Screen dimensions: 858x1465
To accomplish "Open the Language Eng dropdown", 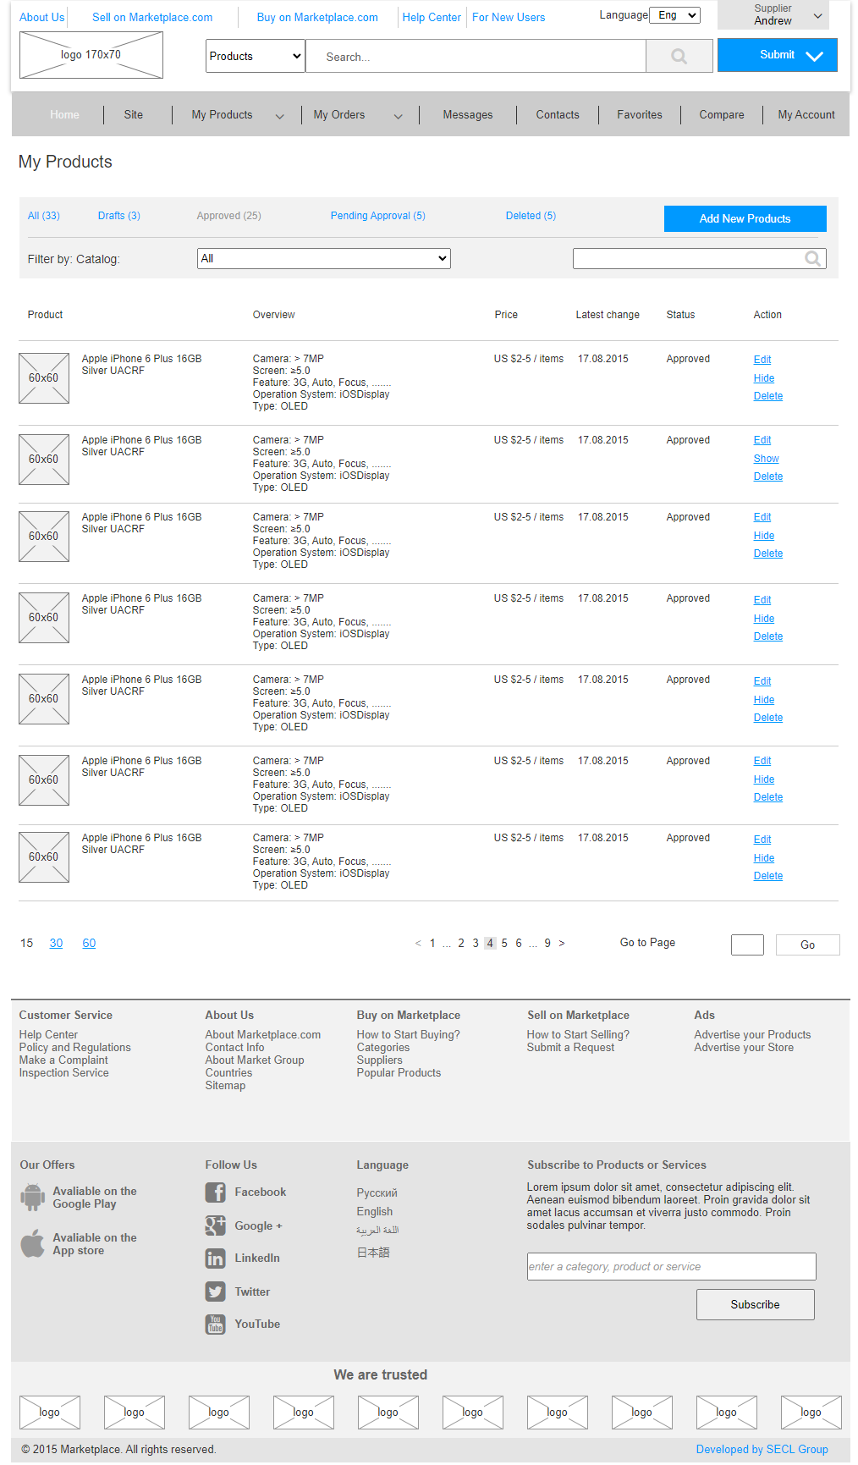I will click(674, 15).
